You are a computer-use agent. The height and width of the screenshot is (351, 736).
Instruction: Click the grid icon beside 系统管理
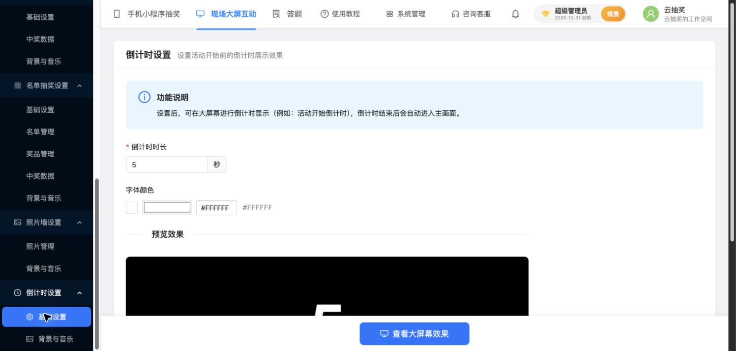click(390, 14)
